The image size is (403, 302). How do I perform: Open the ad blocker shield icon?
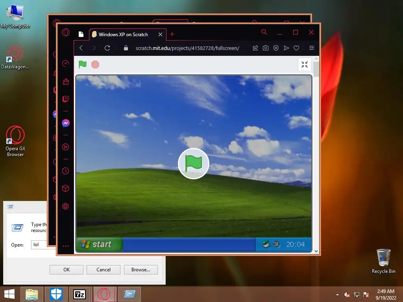click(276, 48)
